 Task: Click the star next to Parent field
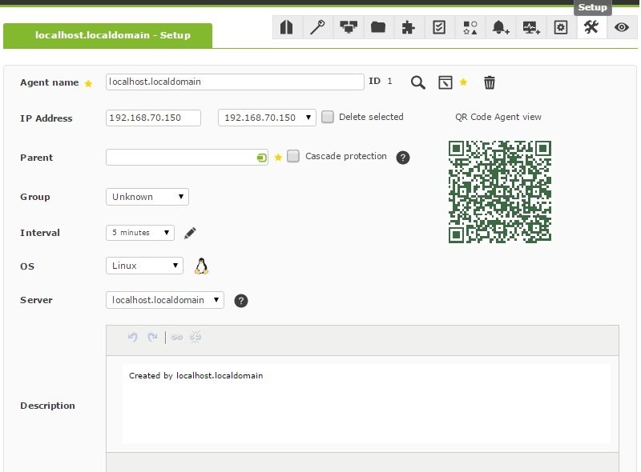(x=278, y=157)
